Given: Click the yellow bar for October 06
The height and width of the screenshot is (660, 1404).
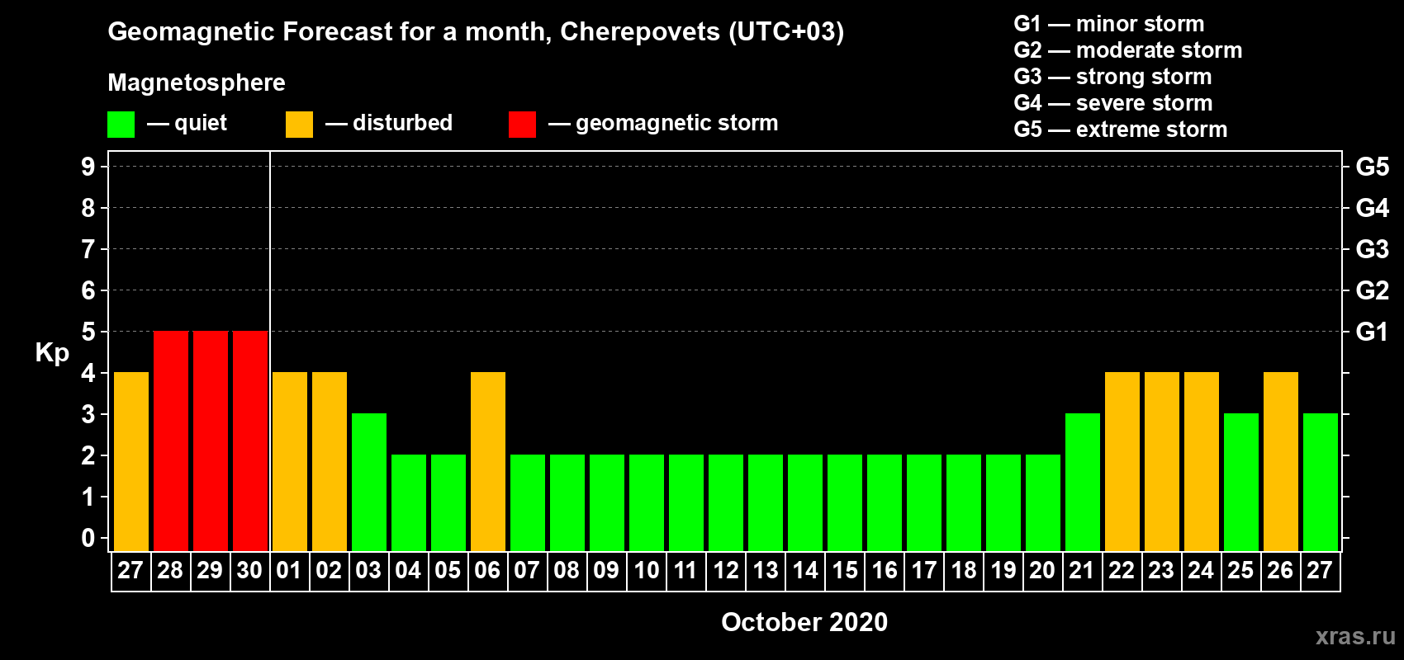Looking at the screenshot, I should 488,461.
